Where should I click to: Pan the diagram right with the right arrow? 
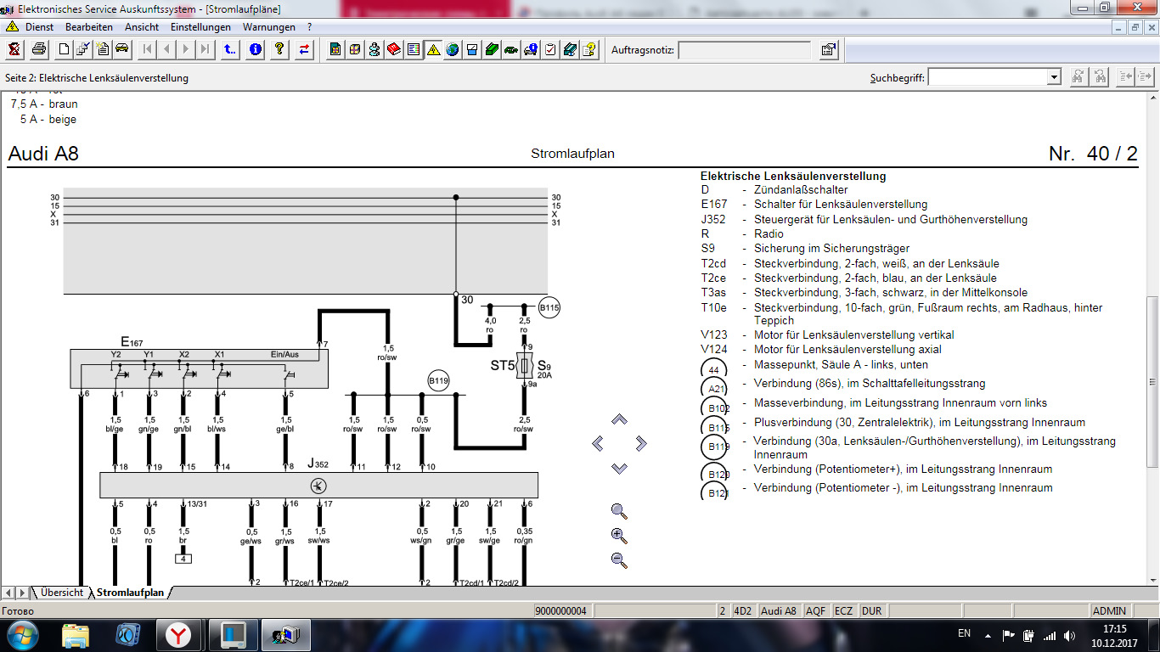click(x=641, y=443)
